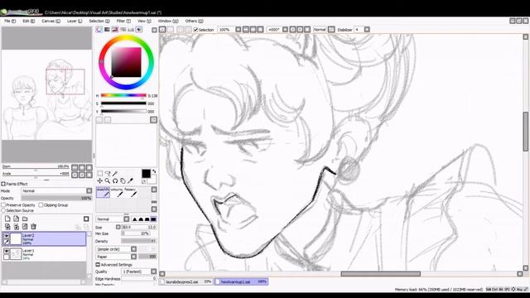The image size is (530, 298).
Task: Choose the sharpest triangular brush edge shape
Action: coord(134,219)
